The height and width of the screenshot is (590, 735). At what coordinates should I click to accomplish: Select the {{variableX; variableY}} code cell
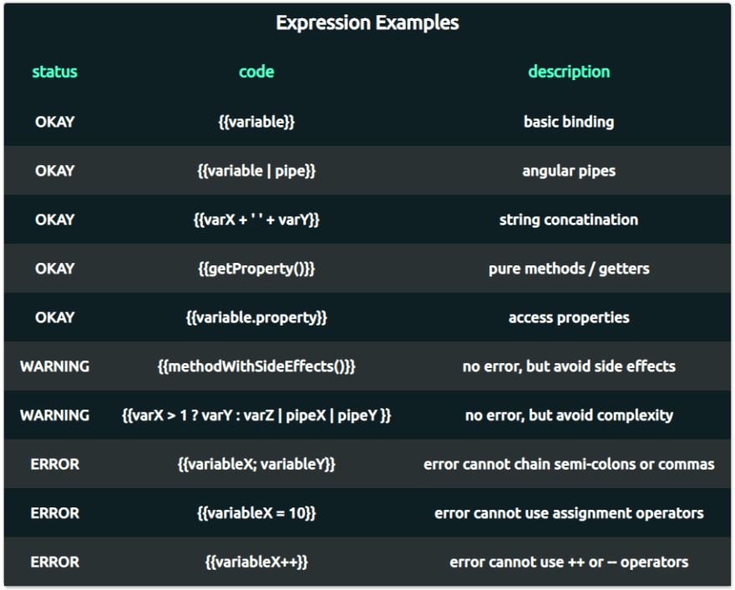click(256, 465)
